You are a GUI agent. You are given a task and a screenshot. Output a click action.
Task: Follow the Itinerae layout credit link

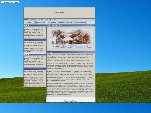click(x=76, y=100)
